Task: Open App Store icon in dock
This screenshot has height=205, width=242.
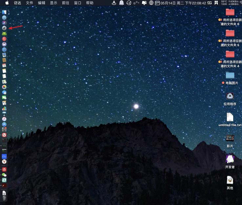Action: pos(4,124)
